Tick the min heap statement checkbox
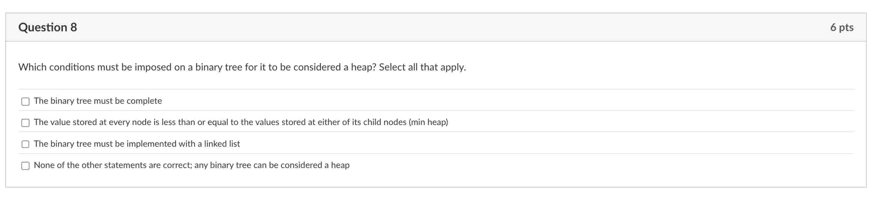Image resolution: width=895 pixels, height=198 pixels. pyautogui.click(x=25, y=123)
